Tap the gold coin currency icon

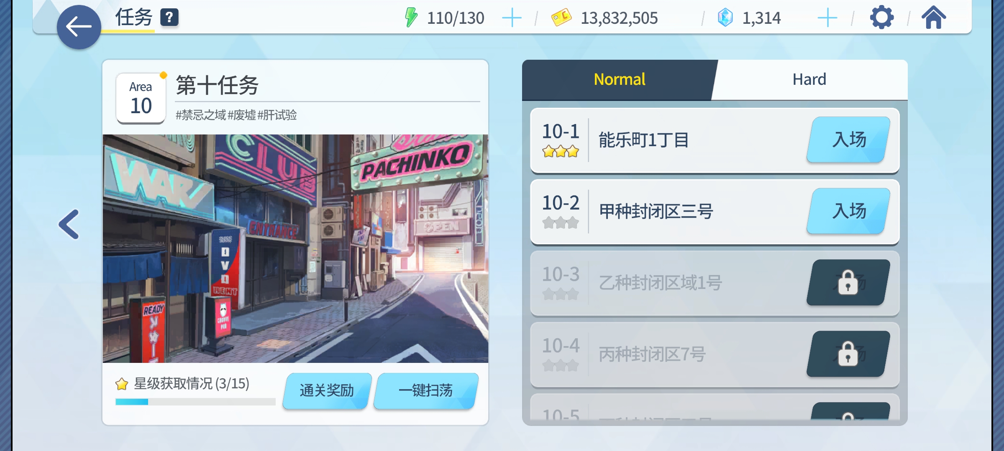(561, 18)
